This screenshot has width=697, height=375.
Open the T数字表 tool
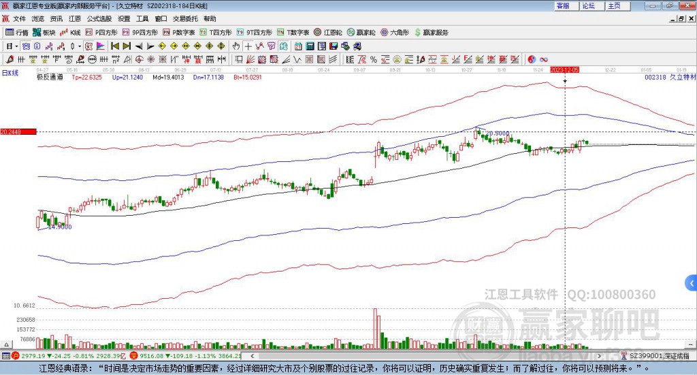click(x=293, y=33)
